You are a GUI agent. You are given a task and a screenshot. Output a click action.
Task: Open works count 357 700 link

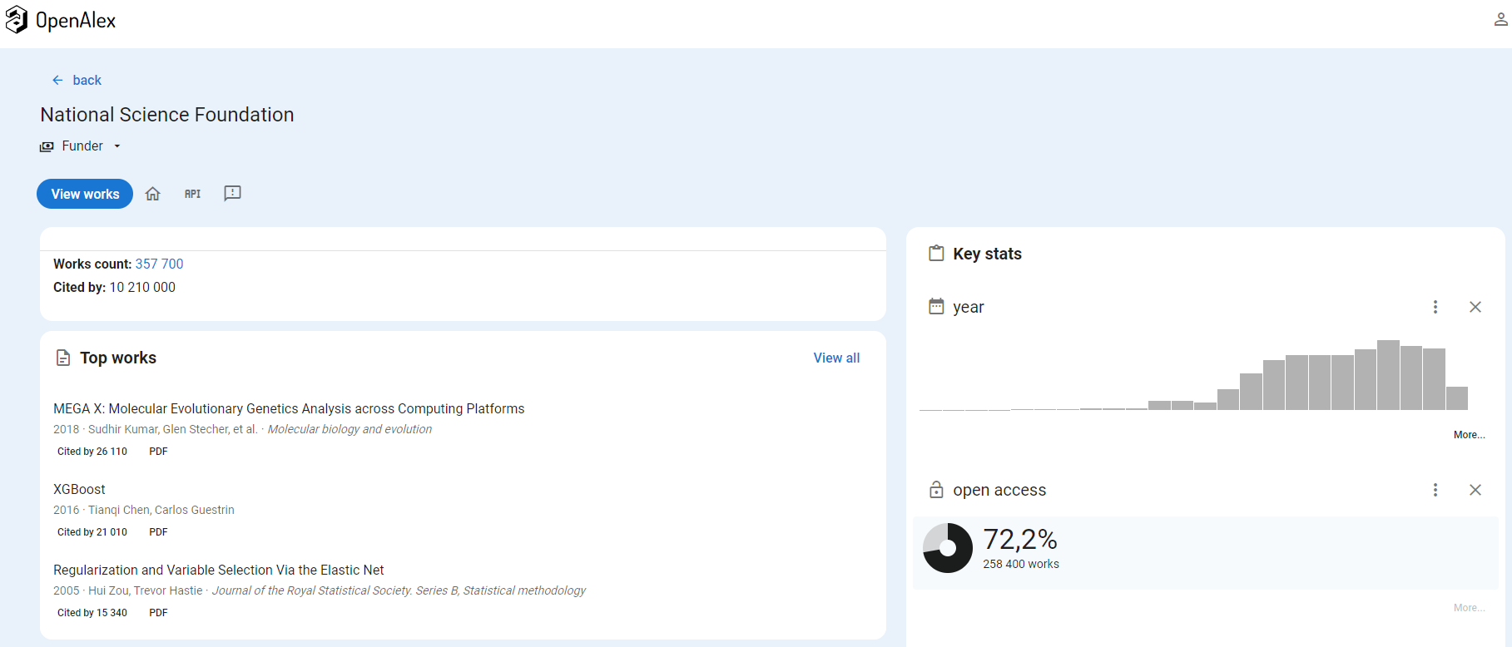[159, 264]
